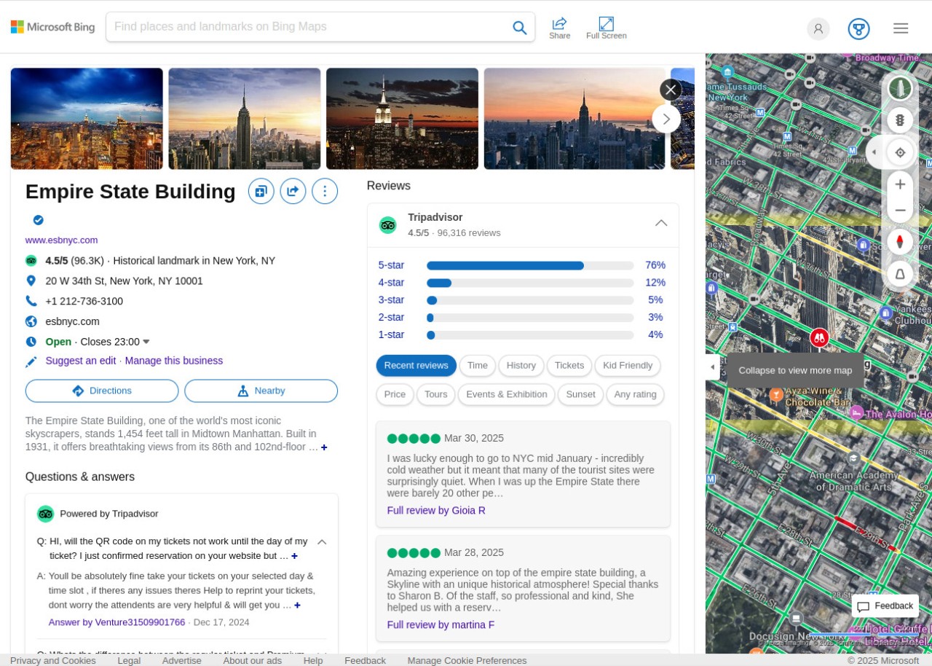Open the more options ellipsis for Empire State Building
The width and height of the screenshot is (932, 666).
[325, 191]
